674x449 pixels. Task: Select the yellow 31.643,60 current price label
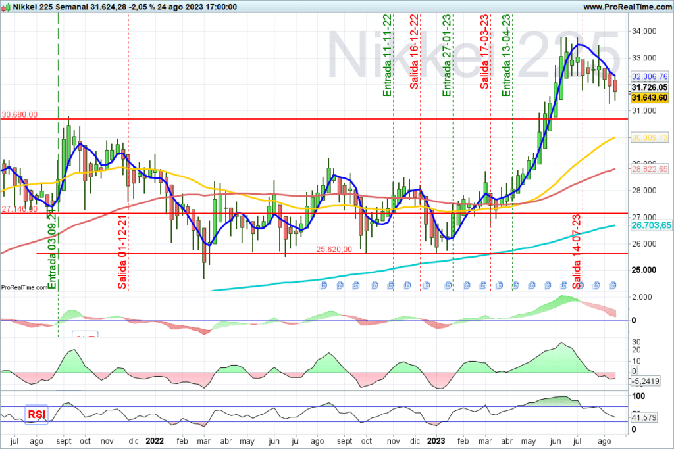[650, 98]
